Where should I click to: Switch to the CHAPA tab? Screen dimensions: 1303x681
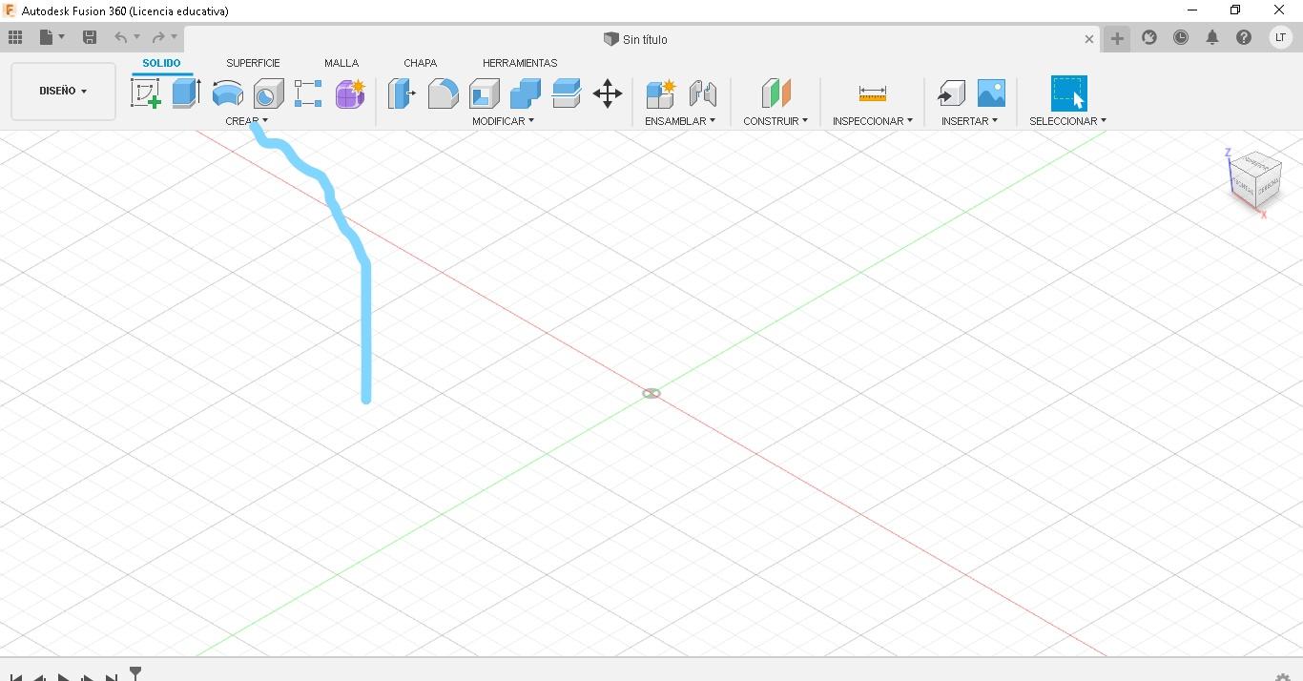pyautogui.click(x=420, y=63)
